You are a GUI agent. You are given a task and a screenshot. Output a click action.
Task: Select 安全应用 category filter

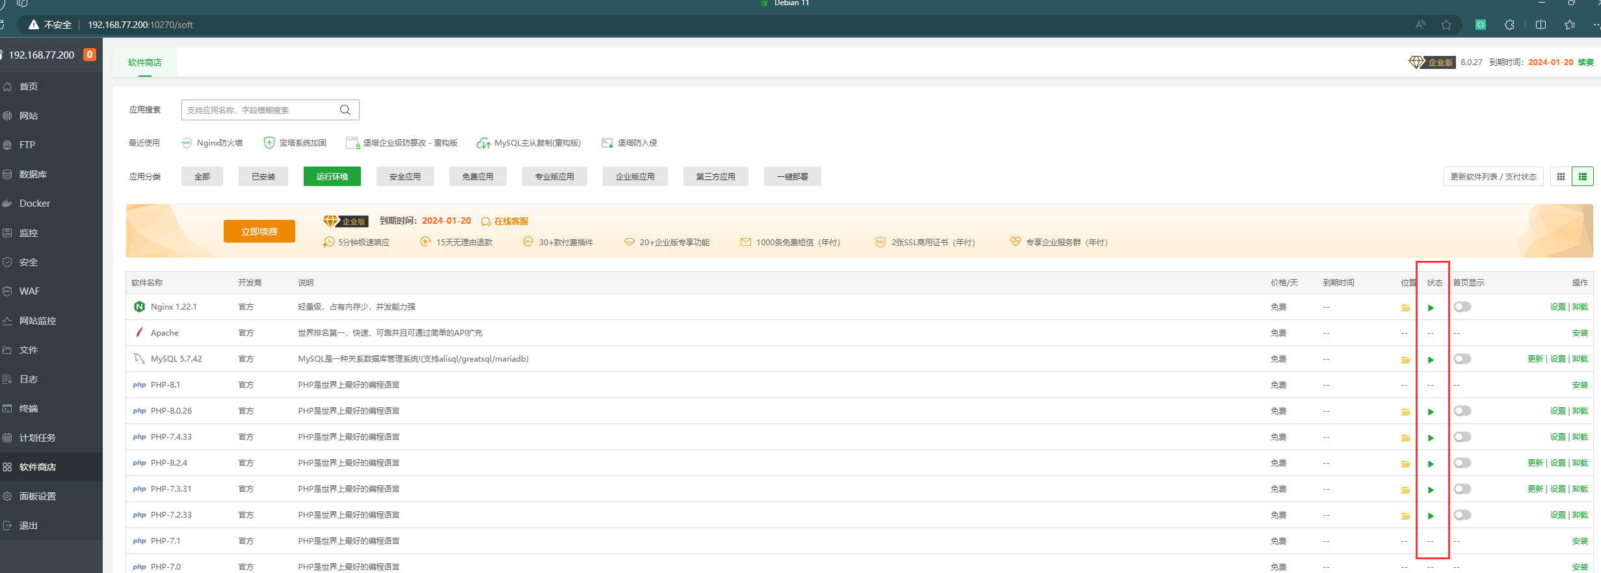(405, 176)
